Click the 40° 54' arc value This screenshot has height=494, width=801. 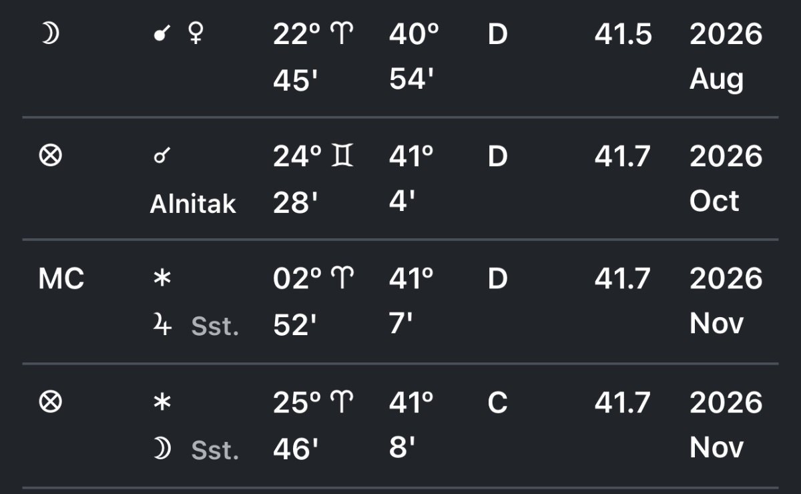[x=413, y=57]
